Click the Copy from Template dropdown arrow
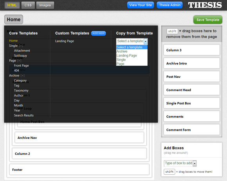 [x=146, y=41]
